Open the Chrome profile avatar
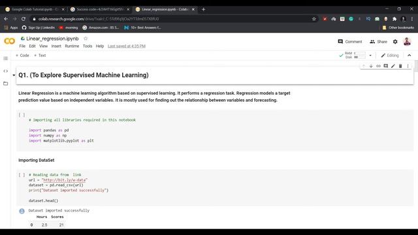Viewport: 418px width, 235px height. (x=404, y=19)
